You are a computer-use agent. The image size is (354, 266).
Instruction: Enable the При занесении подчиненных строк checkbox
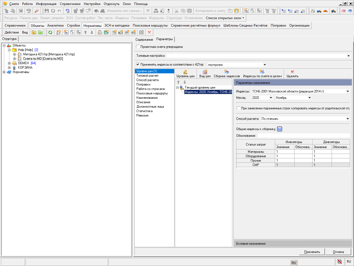click(238, 108)
